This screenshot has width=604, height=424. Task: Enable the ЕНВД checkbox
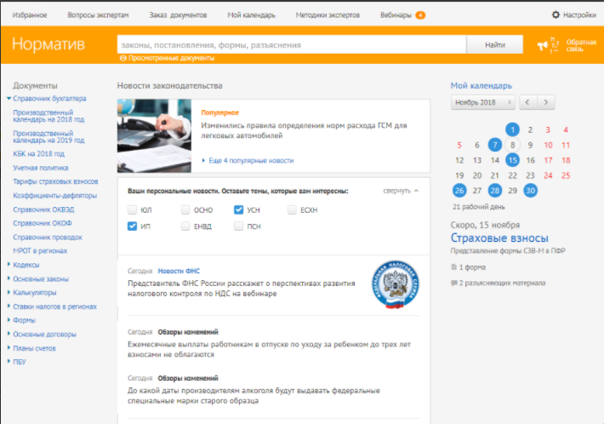(185, 226)
